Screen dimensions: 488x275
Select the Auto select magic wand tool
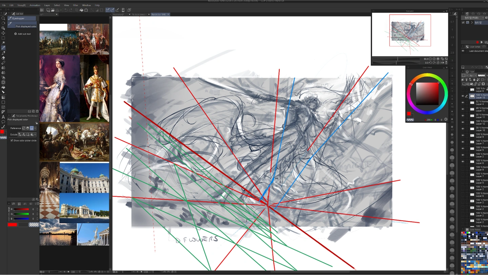point(3,43)
